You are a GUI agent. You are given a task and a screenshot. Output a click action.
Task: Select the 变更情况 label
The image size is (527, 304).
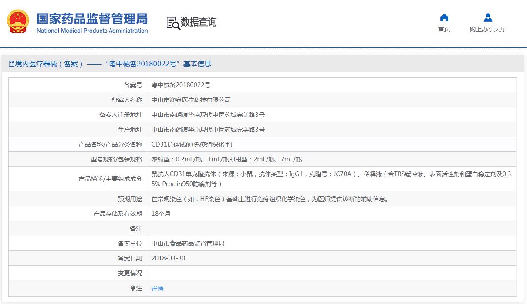point(130,273)
